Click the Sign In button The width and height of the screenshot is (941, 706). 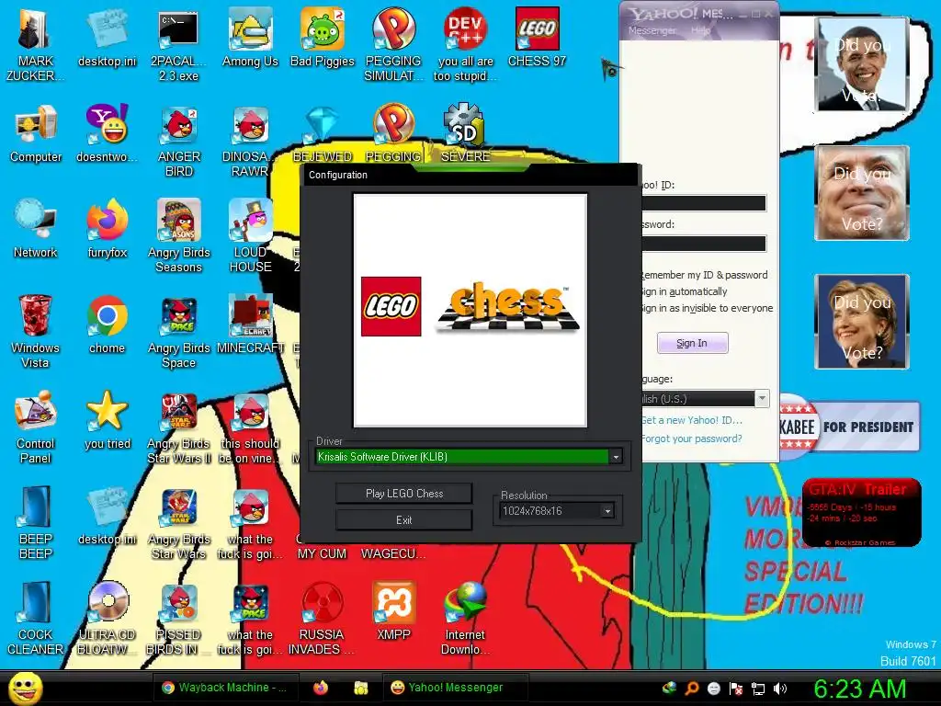[x=692, y=343]
